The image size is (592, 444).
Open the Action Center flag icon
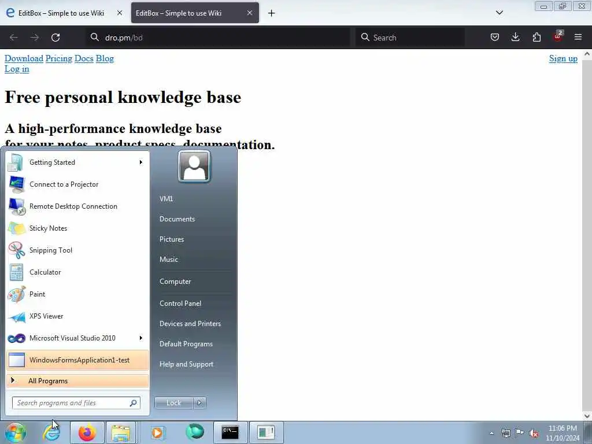(520, 432)
